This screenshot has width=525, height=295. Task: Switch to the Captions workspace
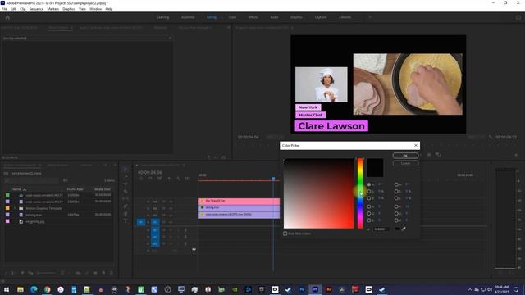point(321,17)
